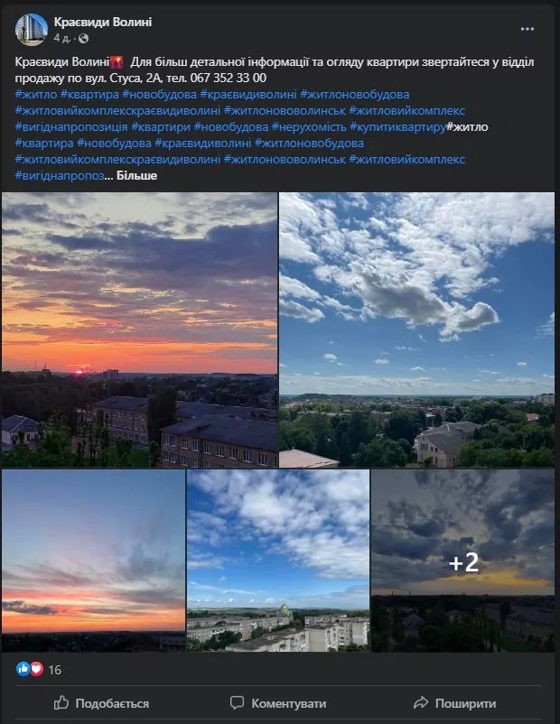560x724 pixels.
Task: Open the large blue sky clouds photo
Action: click(416, 330)
